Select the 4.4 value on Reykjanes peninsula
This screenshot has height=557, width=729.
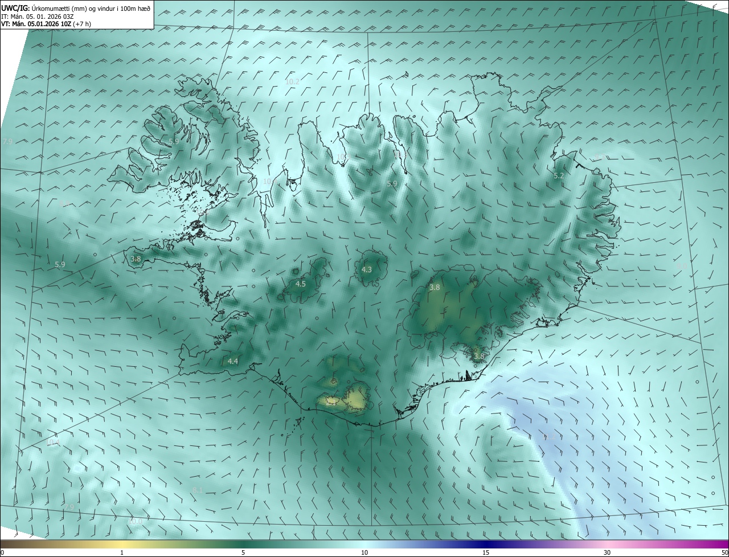[233, 361]
